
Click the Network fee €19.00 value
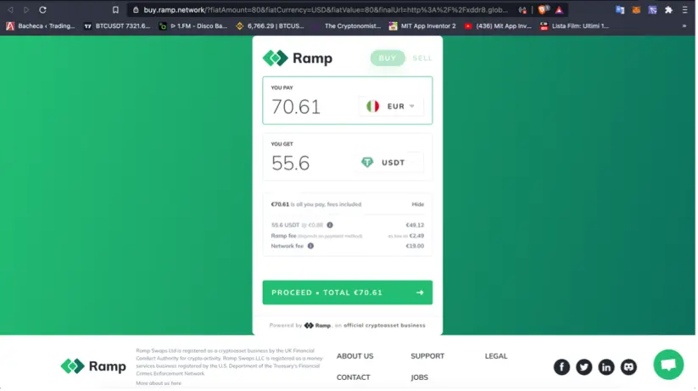(415, 246)
